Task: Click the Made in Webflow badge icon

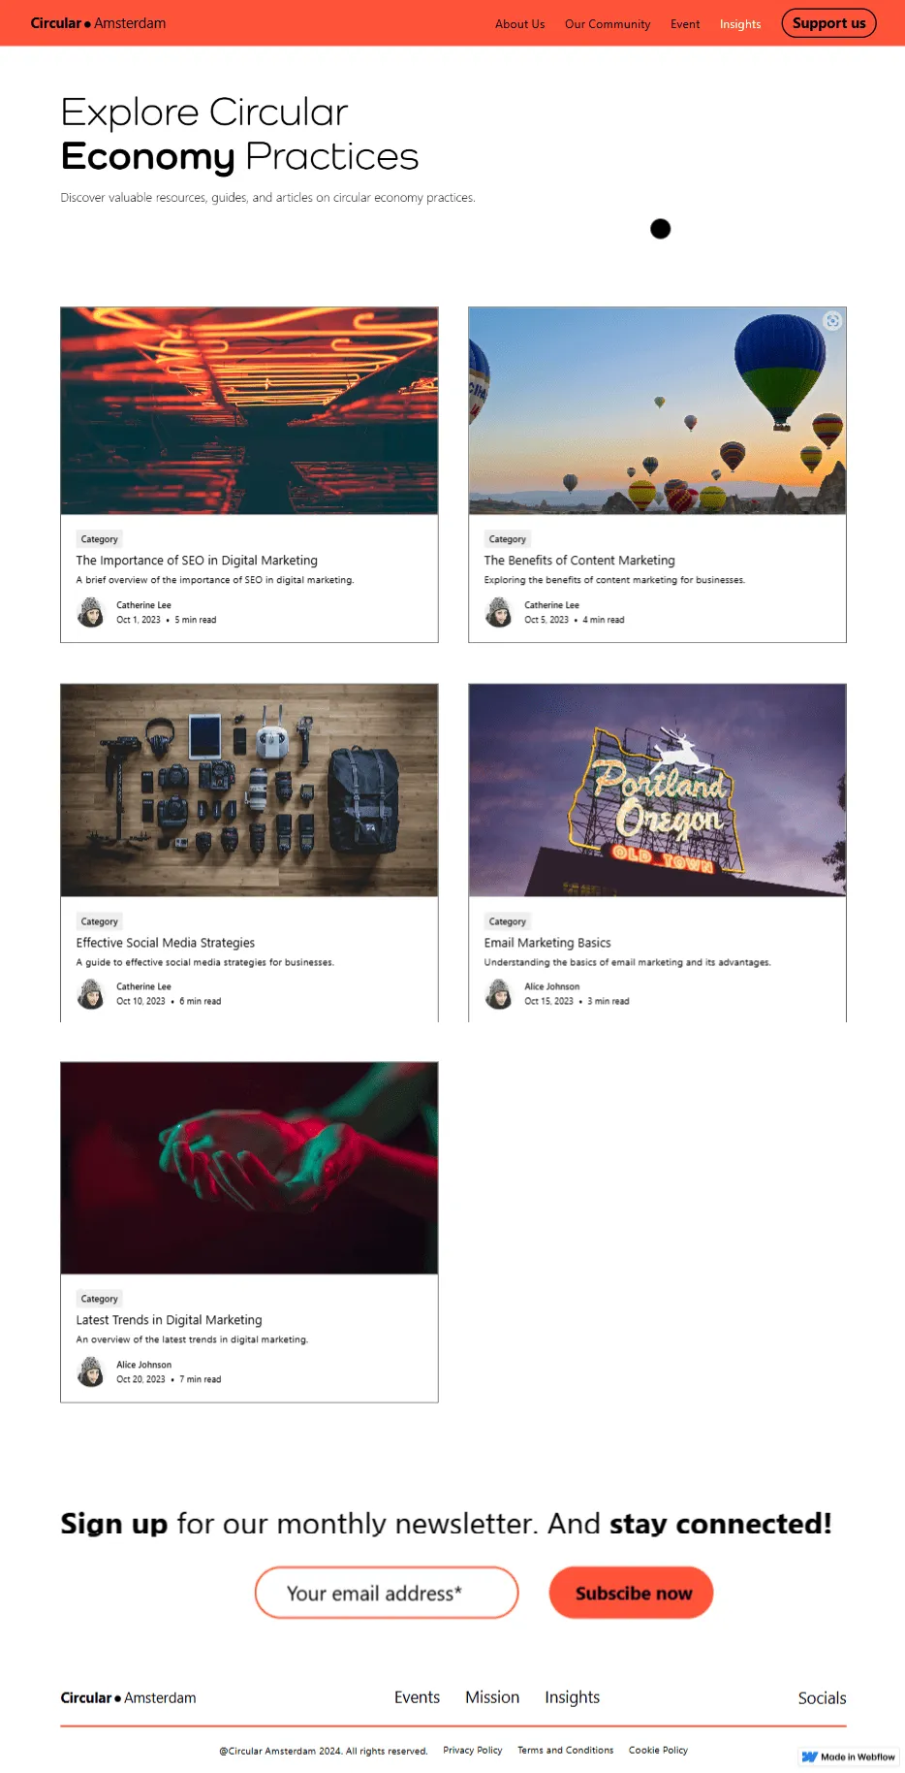Action: (810, 1757)
